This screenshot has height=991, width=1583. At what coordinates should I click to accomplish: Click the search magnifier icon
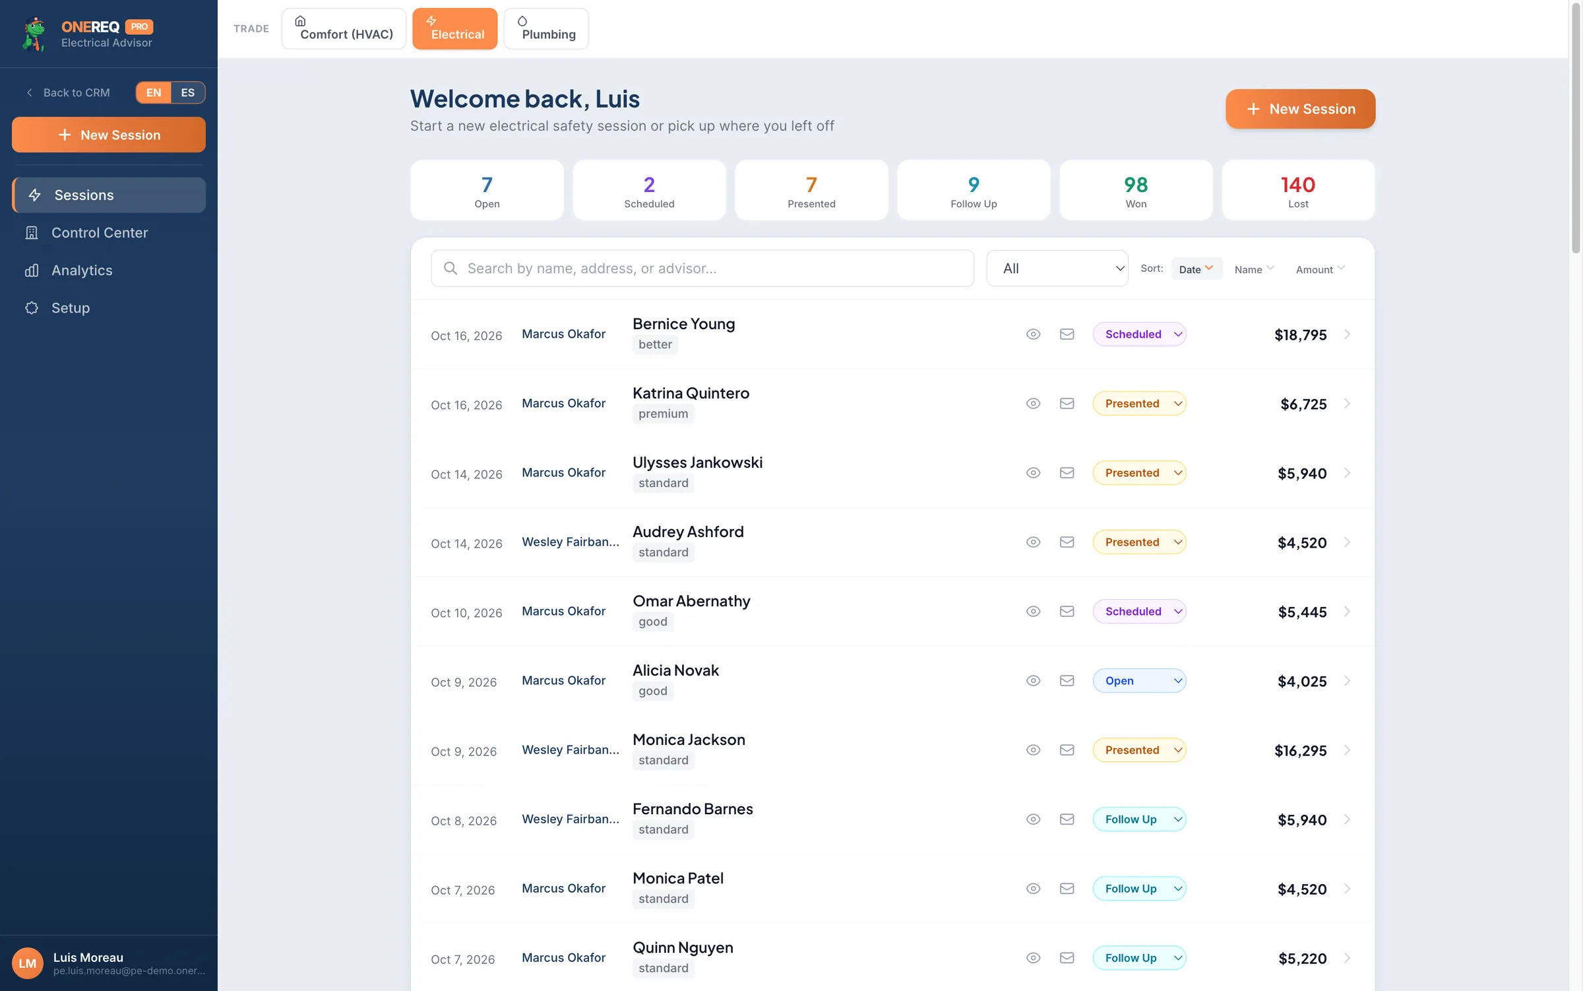[x=450, y=269]
